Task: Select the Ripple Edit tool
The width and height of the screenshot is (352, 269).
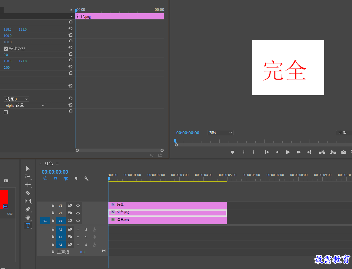Action: [x=28, y=185]
